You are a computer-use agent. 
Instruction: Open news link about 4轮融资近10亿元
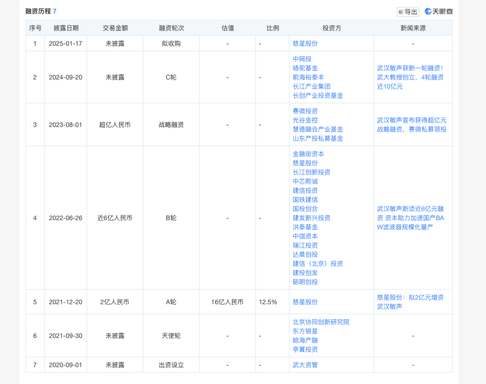pos(410,77)
